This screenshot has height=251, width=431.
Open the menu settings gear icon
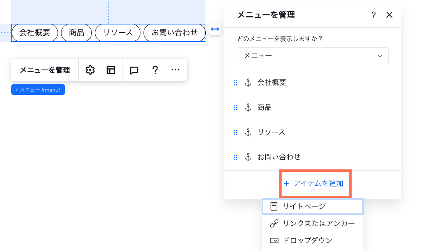click(90, 70)
